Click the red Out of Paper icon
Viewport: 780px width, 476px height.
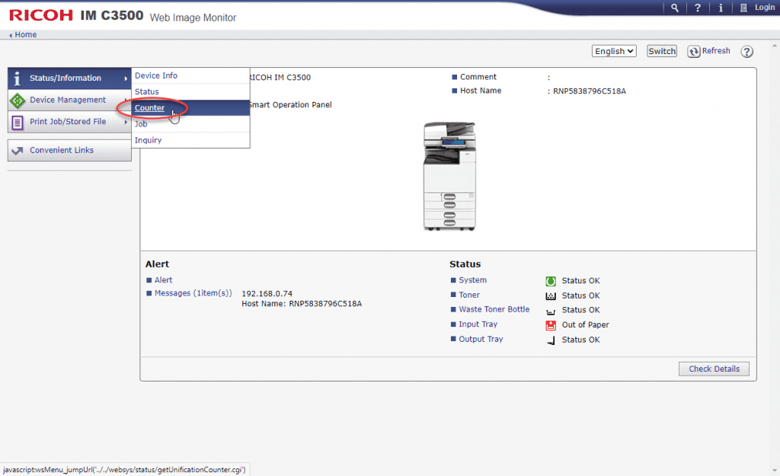tap(551, 325)
